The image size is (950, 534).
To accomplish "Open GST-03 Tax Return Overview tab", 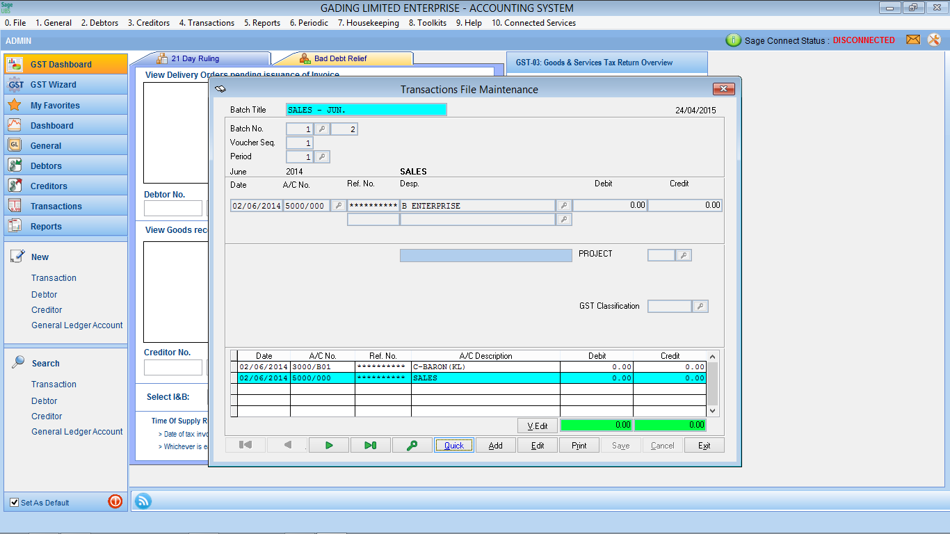I will point(606,63).
